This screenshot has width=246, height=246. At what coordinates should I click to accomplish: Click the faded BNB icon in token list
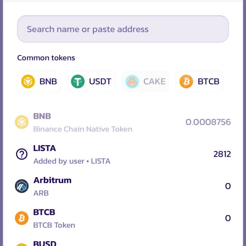coord(22,122)
